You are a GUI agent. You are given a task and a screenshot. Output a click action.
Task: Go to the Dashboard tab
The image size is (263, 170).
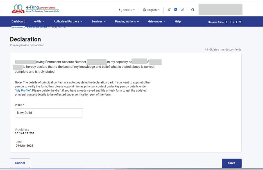click(x=18, y=21)
